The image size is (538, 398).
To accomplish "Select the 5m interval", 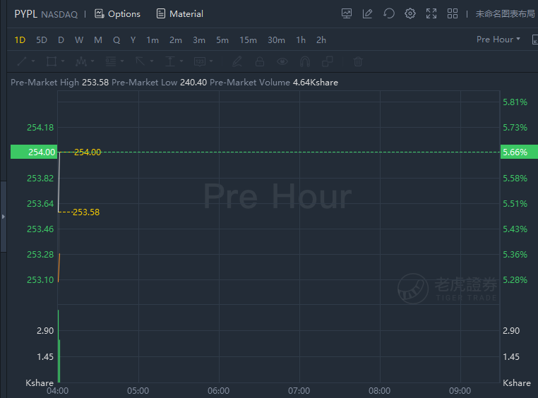I will coord(222,40).
